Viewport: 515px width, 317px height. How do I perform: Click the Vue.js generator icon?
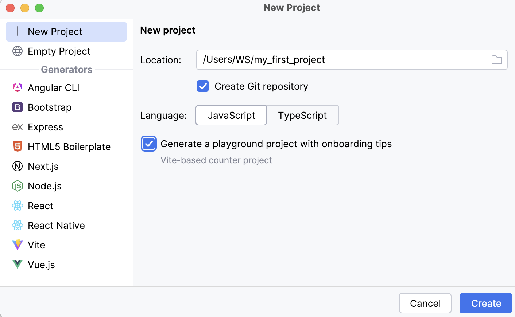pyautogui.click(x=17, y=265)
